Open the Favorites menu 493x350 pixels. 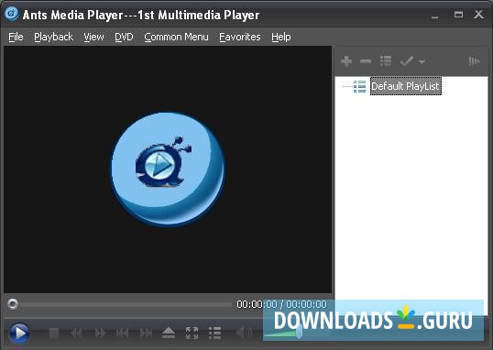pyautogui.click(x=240, y=37)
